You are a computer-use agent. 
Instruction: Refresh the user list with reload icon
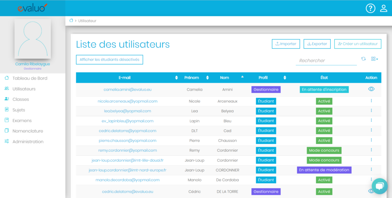click(363, 59)
